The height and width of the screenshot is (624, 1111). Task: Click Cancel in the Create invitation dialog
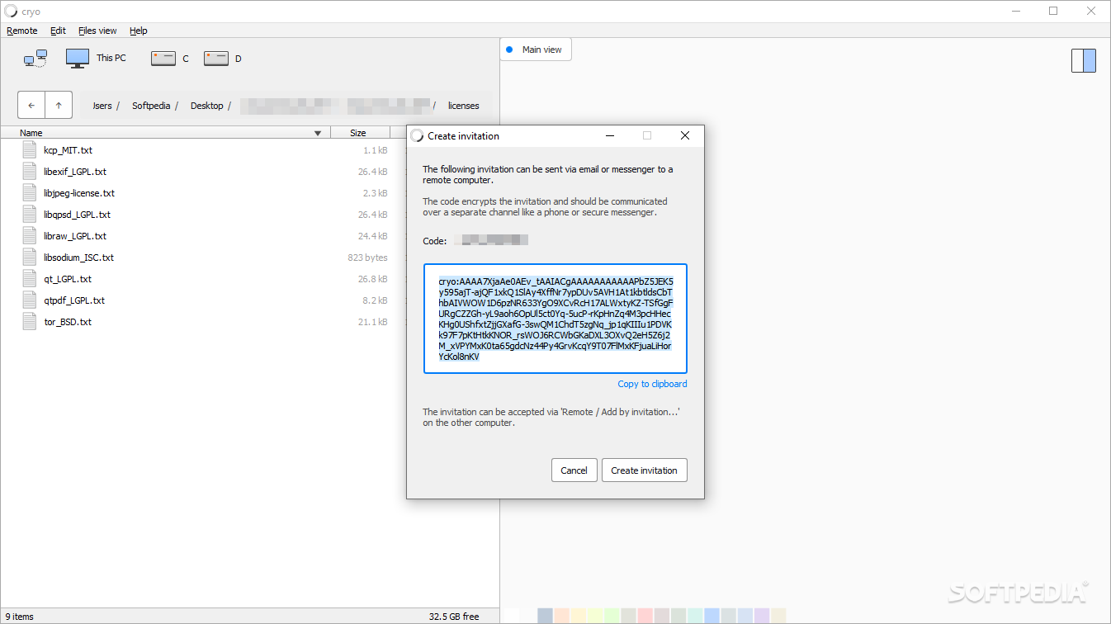click(x=574, y=470)
